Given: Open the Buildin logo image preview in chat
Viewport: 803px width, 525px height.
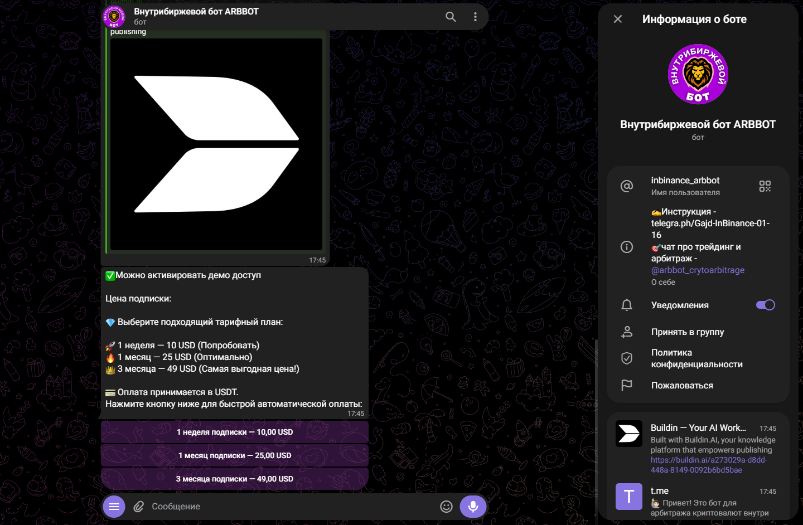Looking at the screenshot, I should click(216, 144).
